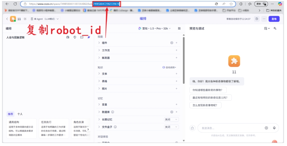This screenshot has width=287, height=146.
Task: Open the three-dot more options beside 发布
Action: [x=264, y=19]
